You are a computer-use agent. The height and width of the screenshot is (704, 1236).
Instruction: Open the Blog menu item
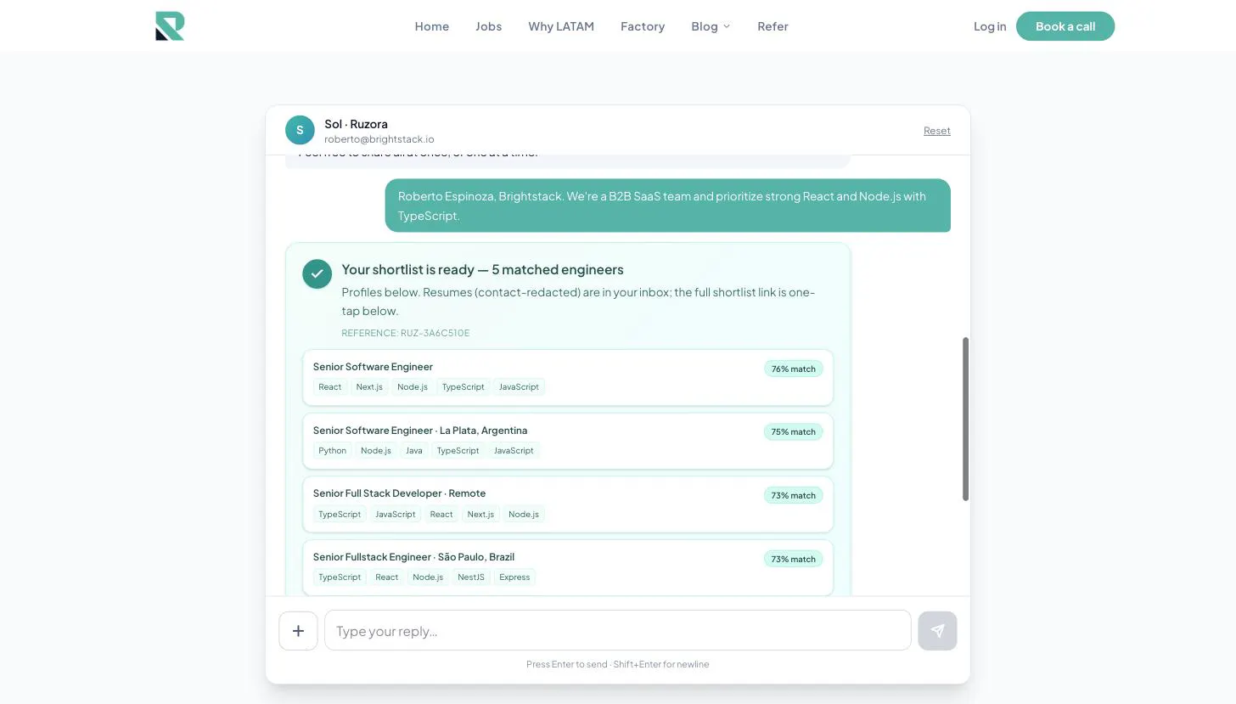(705, 26)
